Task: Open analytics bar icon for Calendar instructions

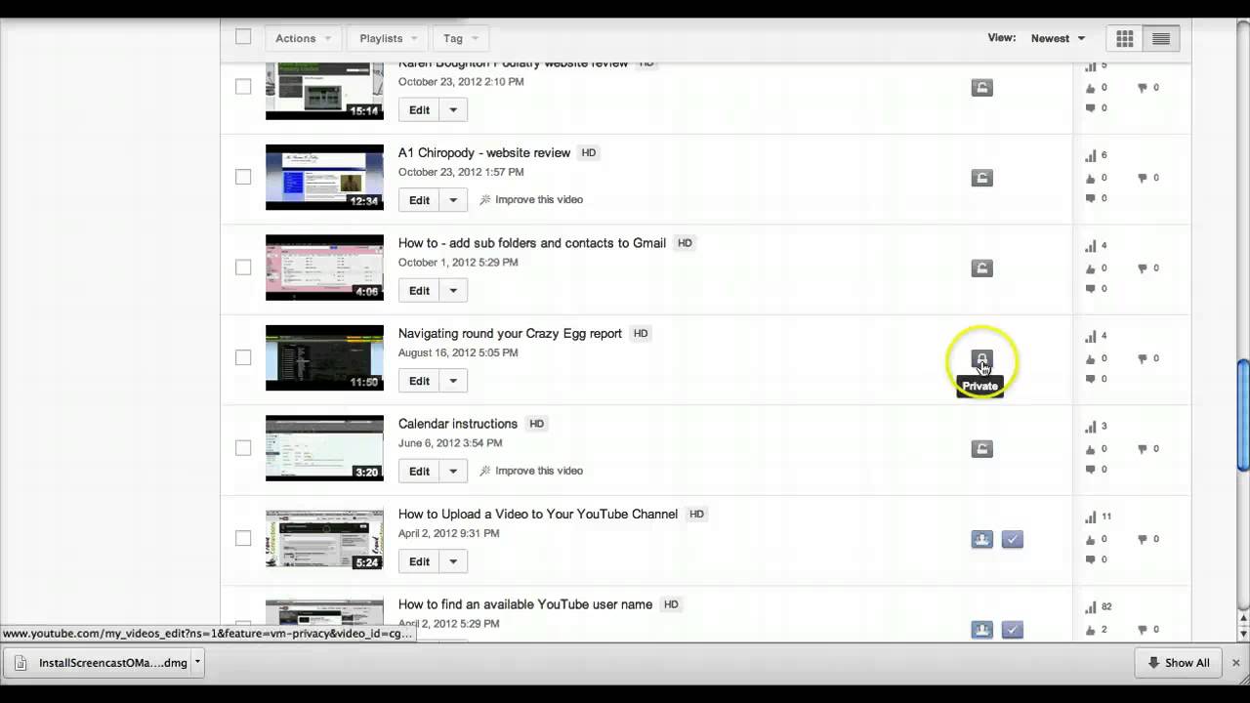Action: [x=1091, y=427]
